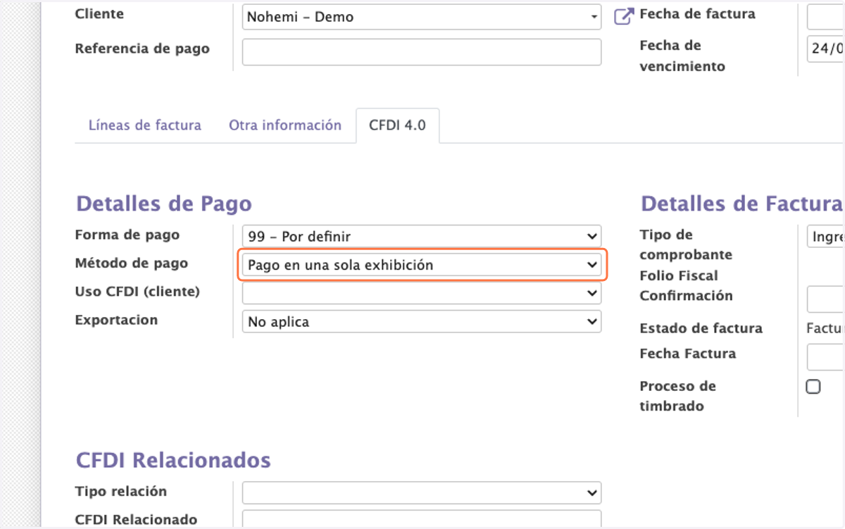The width and height of the screenshot is (845, 529).
Task: Click the Referencia de pago label
Action: click(x=142, y=49)
